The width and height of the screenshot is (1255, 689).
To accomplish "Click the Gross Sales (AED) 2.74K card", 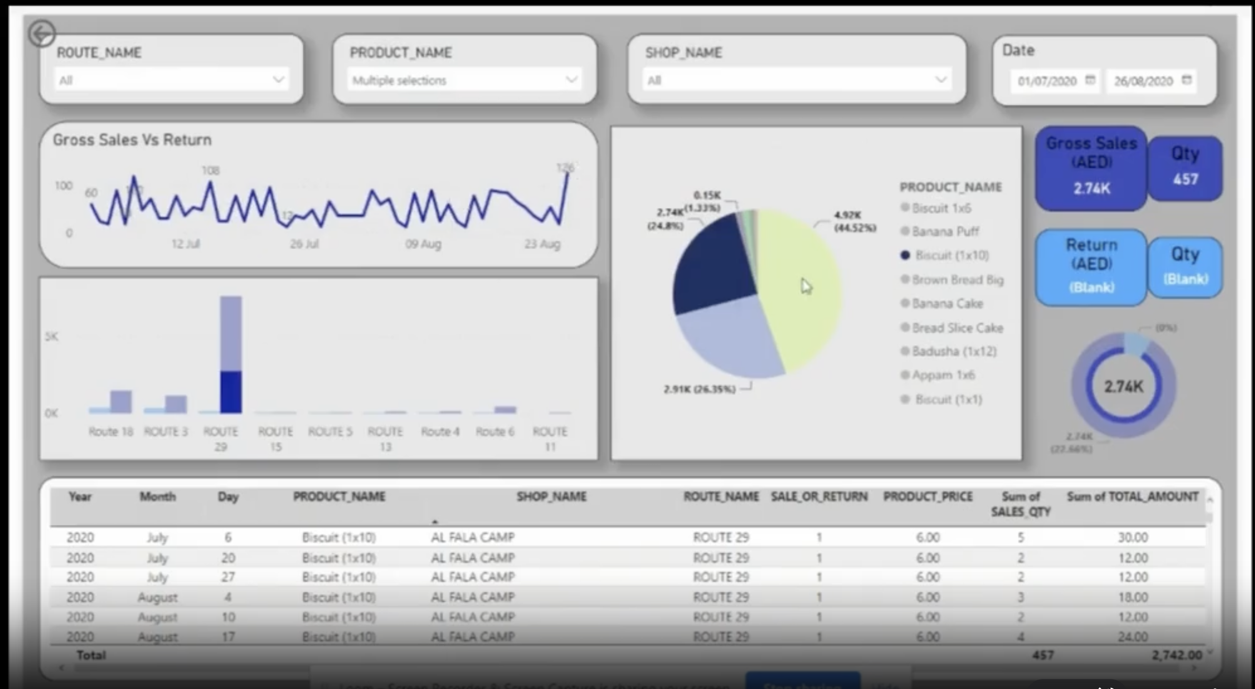I will 1091,168.
